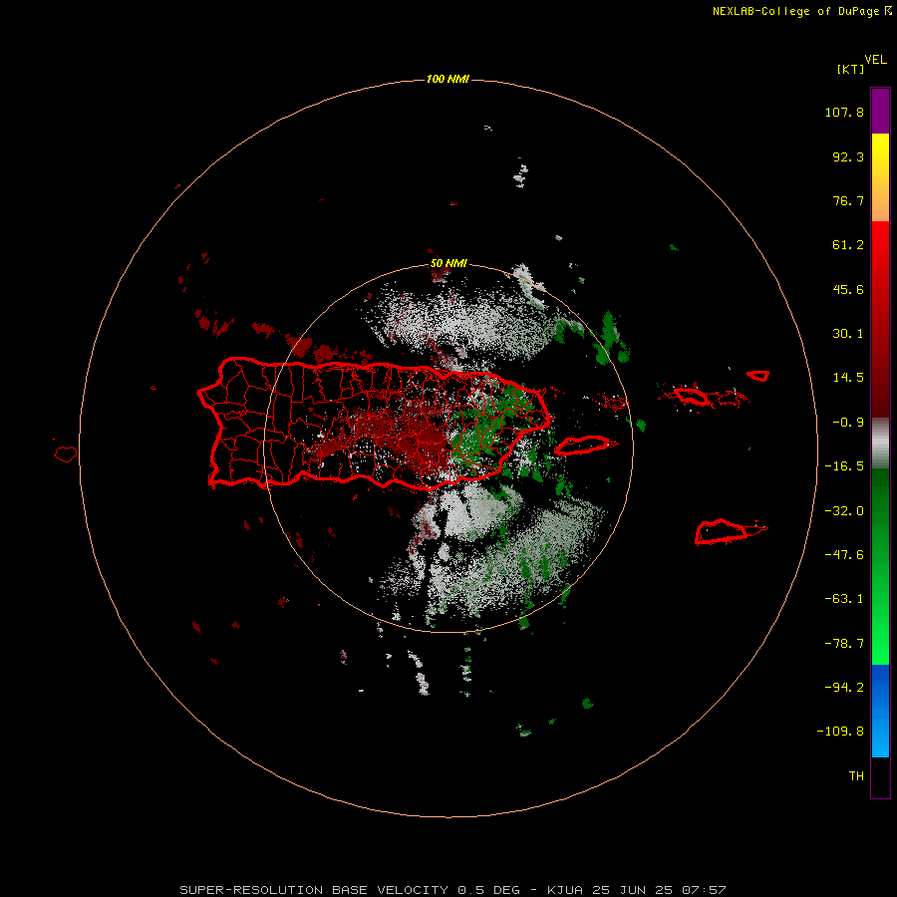Click the 45.6 legend value
Screen dimensions: 897x897
(848, 289)
